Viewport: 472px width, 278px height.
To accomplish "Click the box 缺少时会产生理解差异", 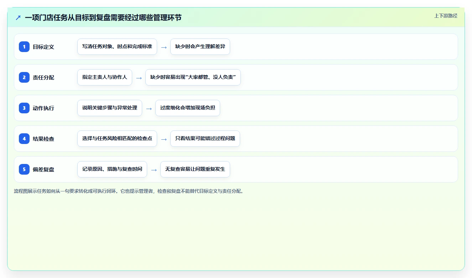I will coord(200,47).
